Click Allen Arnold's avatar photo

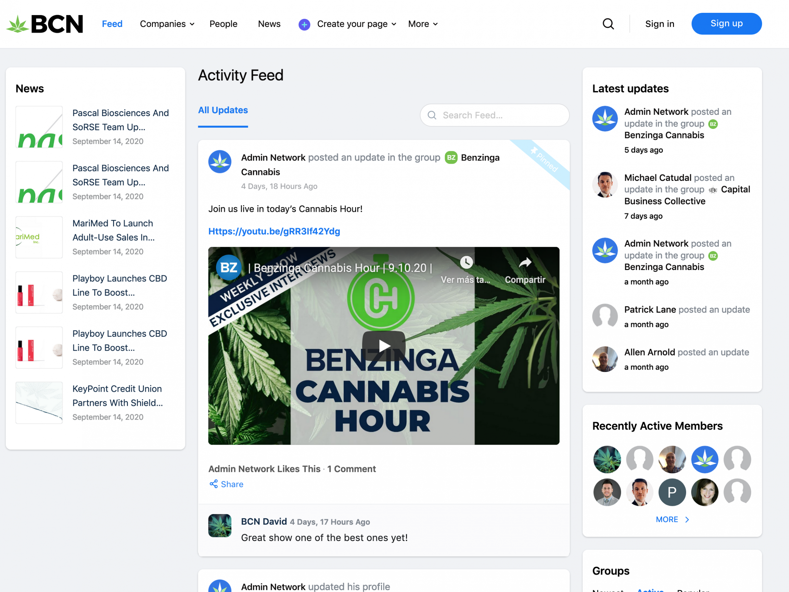click(x=605, y=359)
